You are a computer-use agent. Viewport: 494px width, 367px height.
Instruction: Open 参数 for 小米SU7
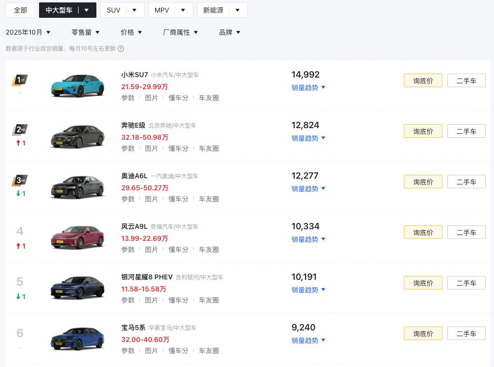coord(128,98)
